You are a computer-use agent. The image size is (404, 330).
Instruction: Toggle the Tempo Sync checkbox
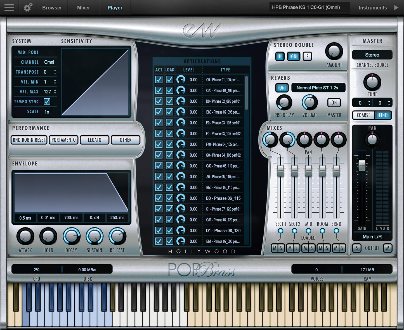coord(47,101)
